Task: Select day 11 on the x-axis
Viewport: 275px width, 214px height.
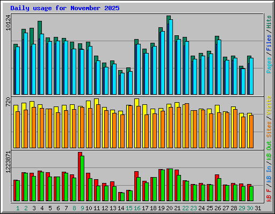Action: [97, 208]
